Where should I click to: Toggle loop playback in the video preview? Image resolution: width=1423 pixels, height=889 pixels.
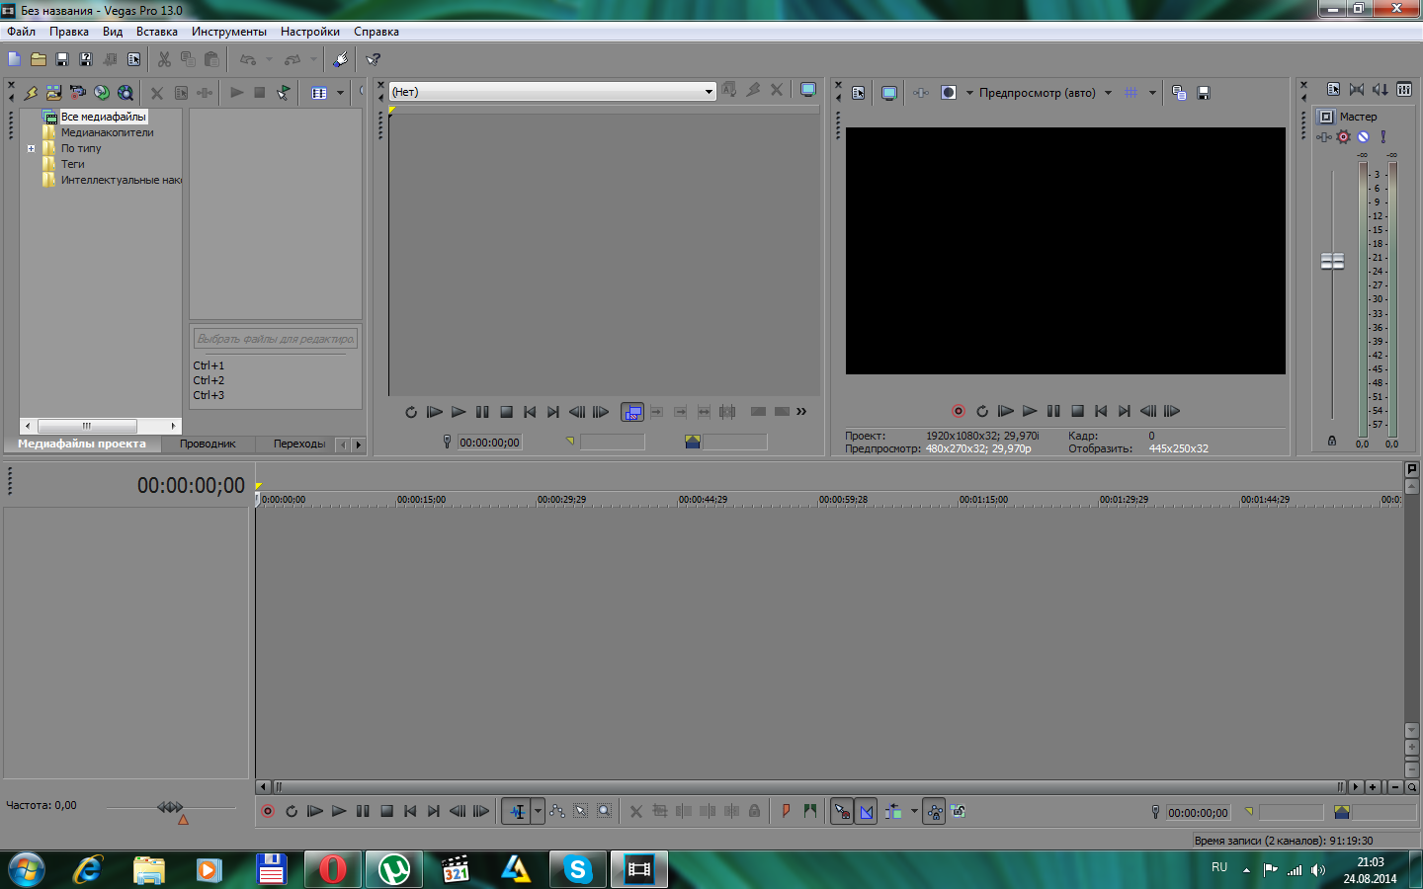coord(982,412)
